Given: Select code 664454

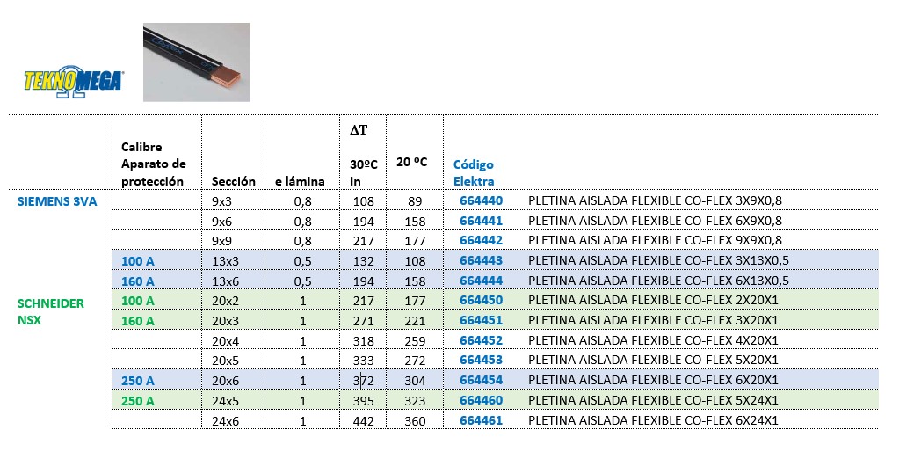Looking at the screenshot, I should point(482,380).
